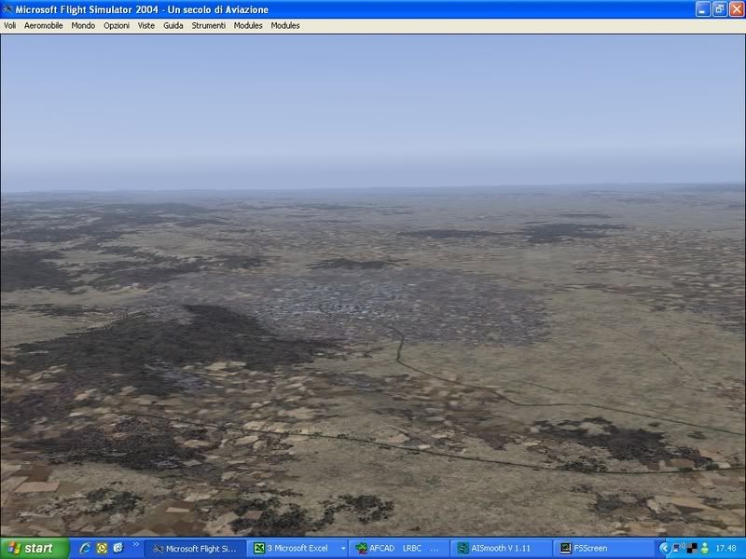Click the volume tray icon

[679, 549]
